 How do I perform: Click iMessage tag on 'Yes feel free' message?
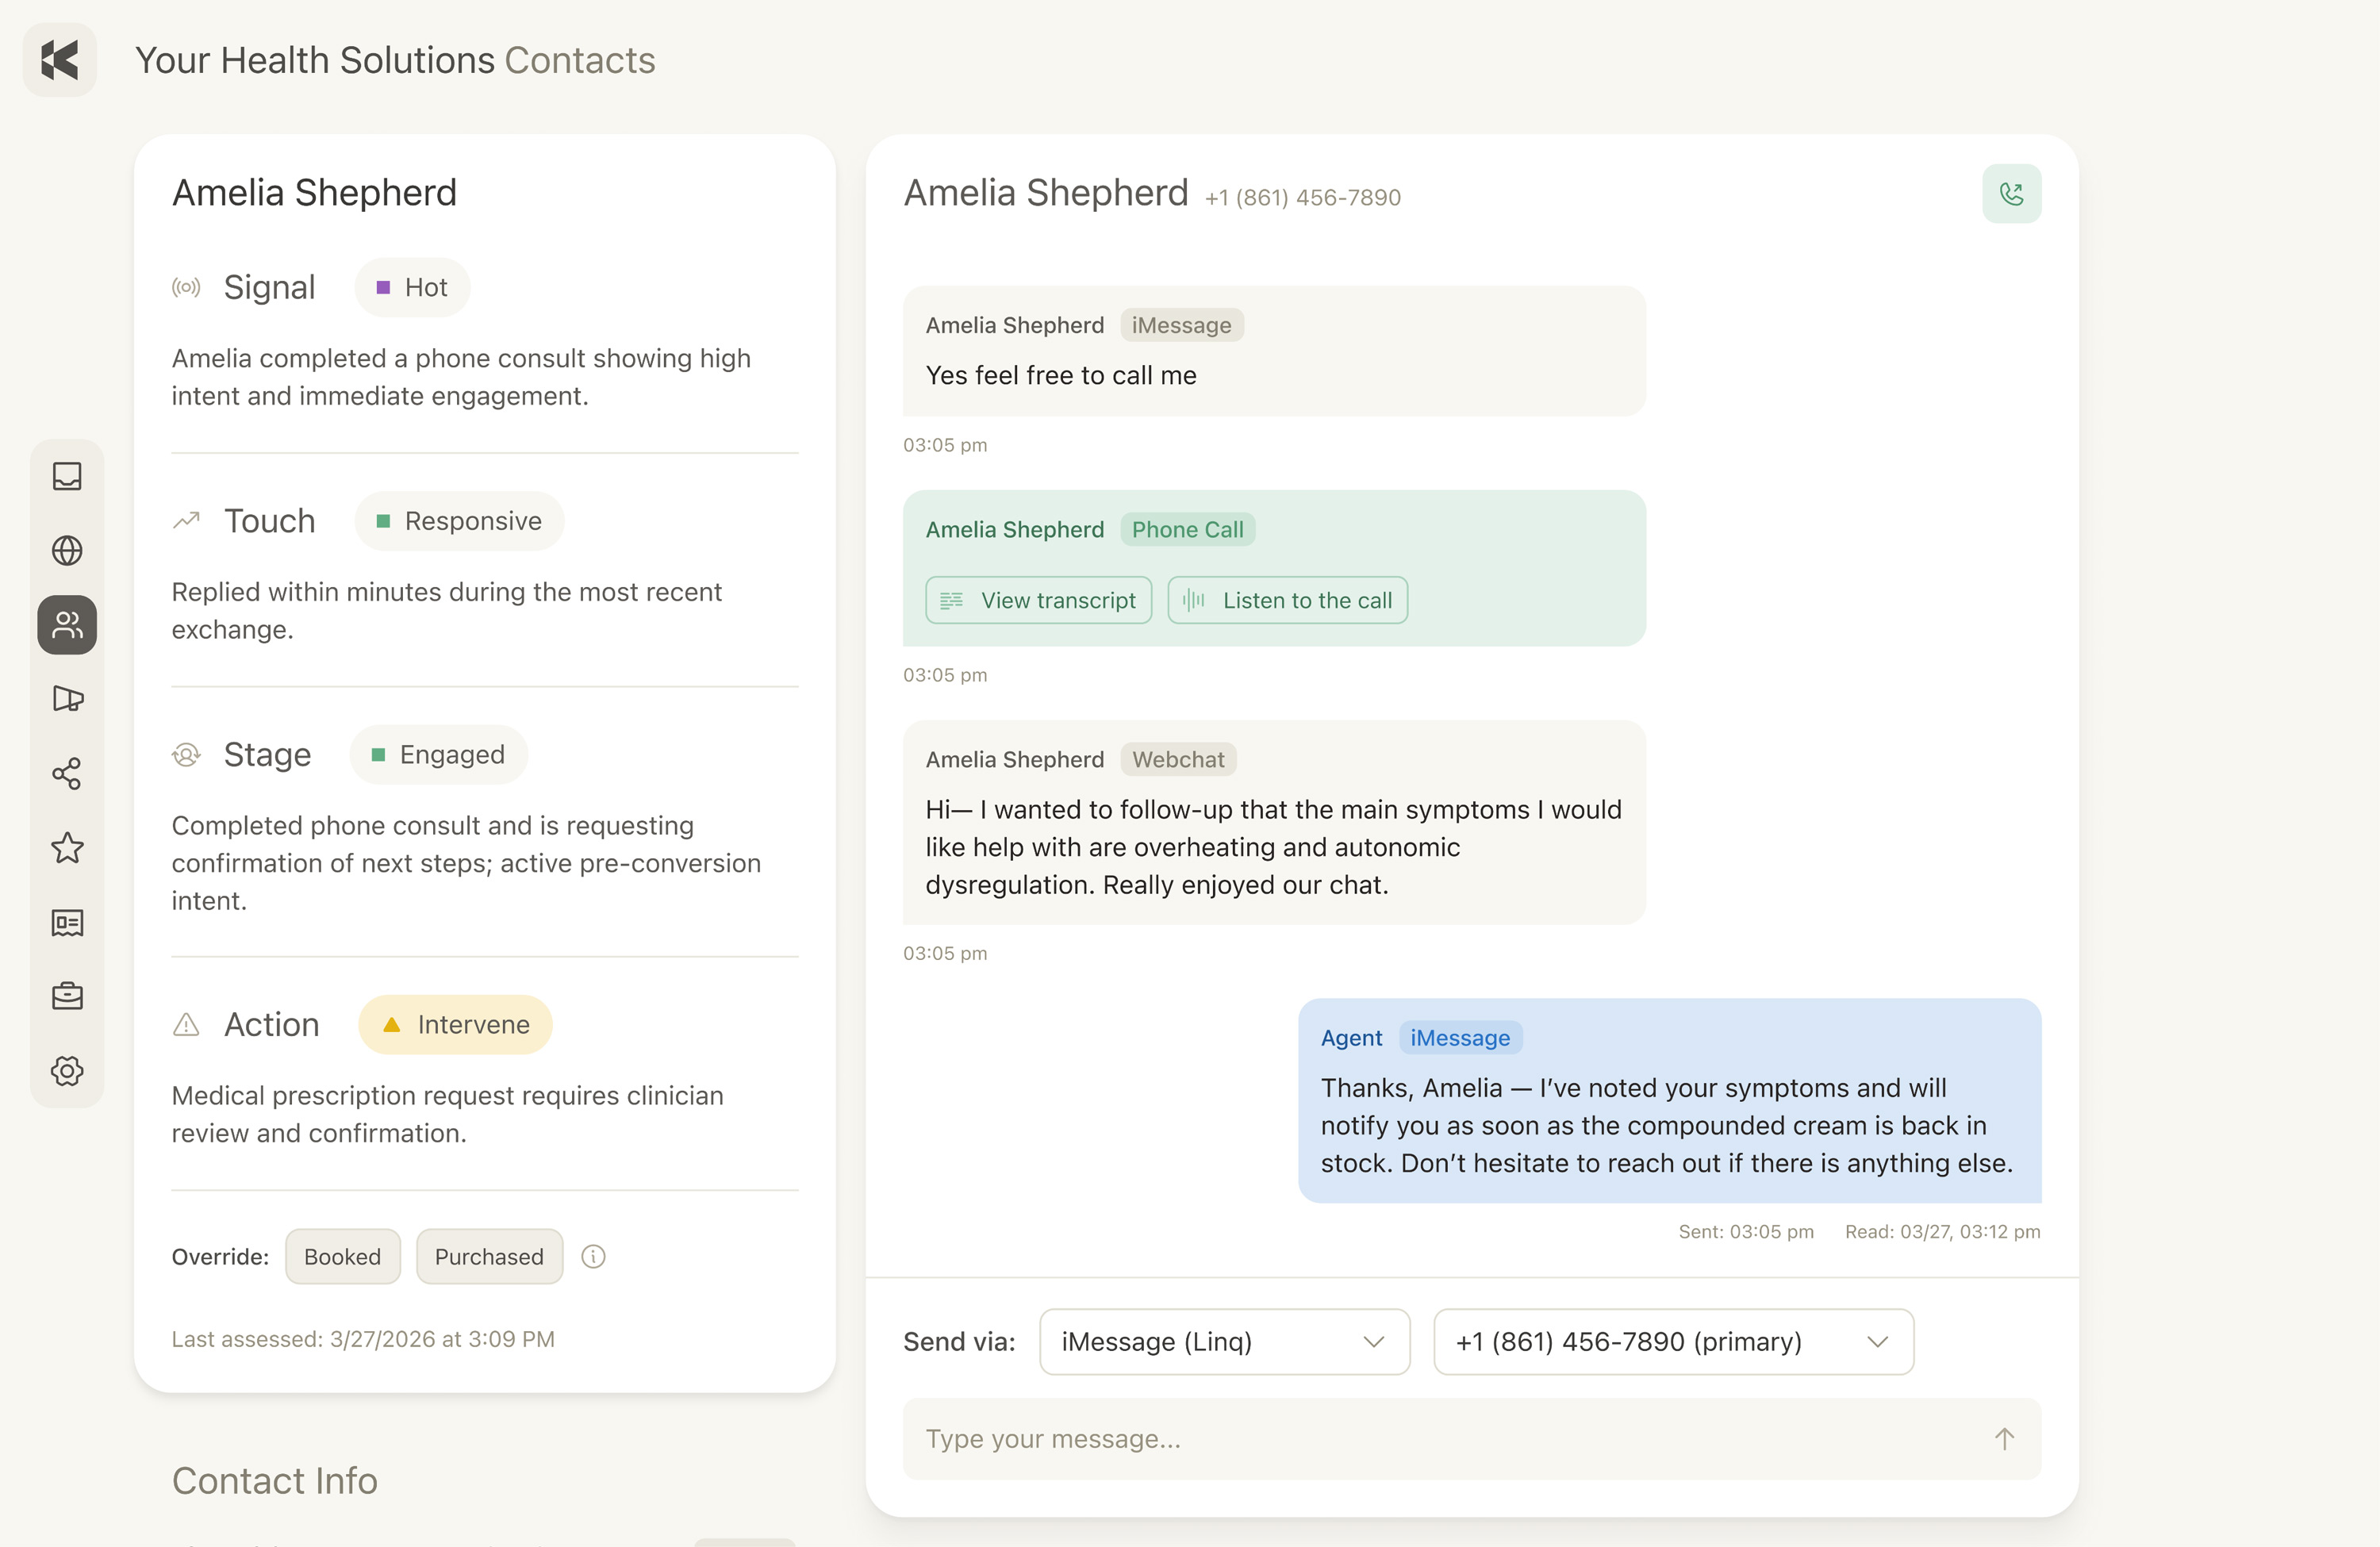coord(1181,325)
